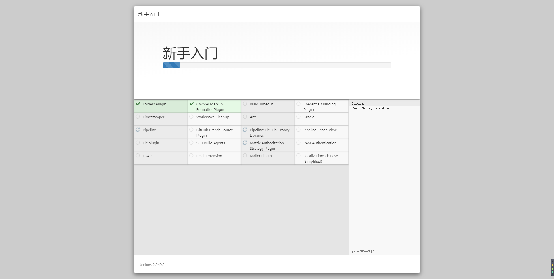Click the Localization: Chinese (Simplified) label
The height and width of the screenshot is (279, 554).
pos(321,159)
